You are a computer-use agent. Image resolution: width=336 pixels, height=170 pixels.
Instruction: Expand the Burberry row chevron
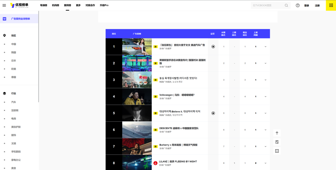coord(265,146)
